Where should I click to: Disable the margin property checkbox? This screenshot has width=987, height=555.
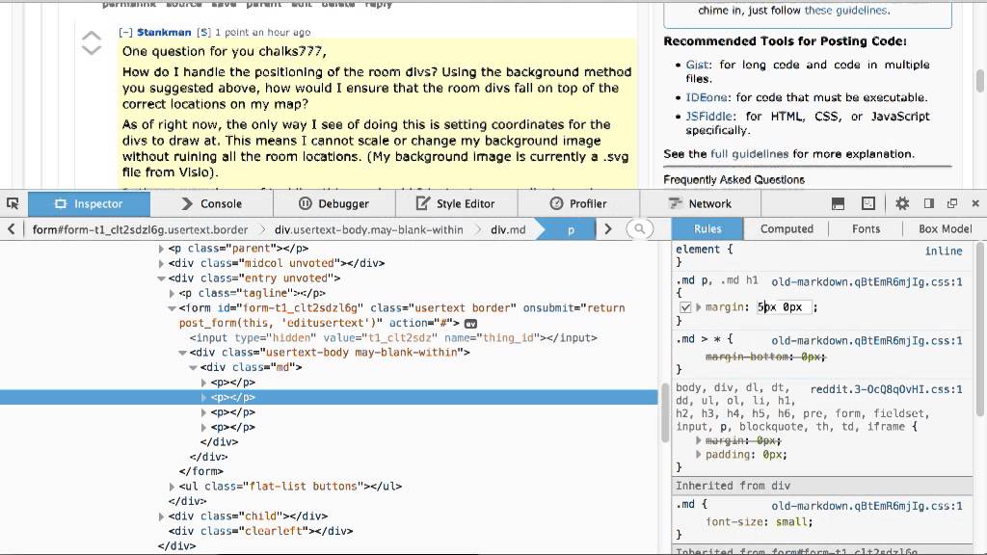[x=685, y=307]
